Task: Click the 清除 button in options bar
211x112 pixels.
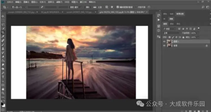Action: point(88,7)
